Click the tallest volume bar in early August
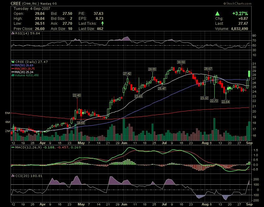Viewport: 264px width, 207px height. [x=214, y=129]
